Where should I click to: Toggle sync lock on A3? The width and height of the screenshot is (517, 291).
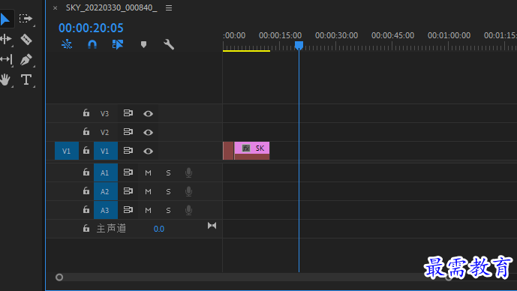[128, 209]
